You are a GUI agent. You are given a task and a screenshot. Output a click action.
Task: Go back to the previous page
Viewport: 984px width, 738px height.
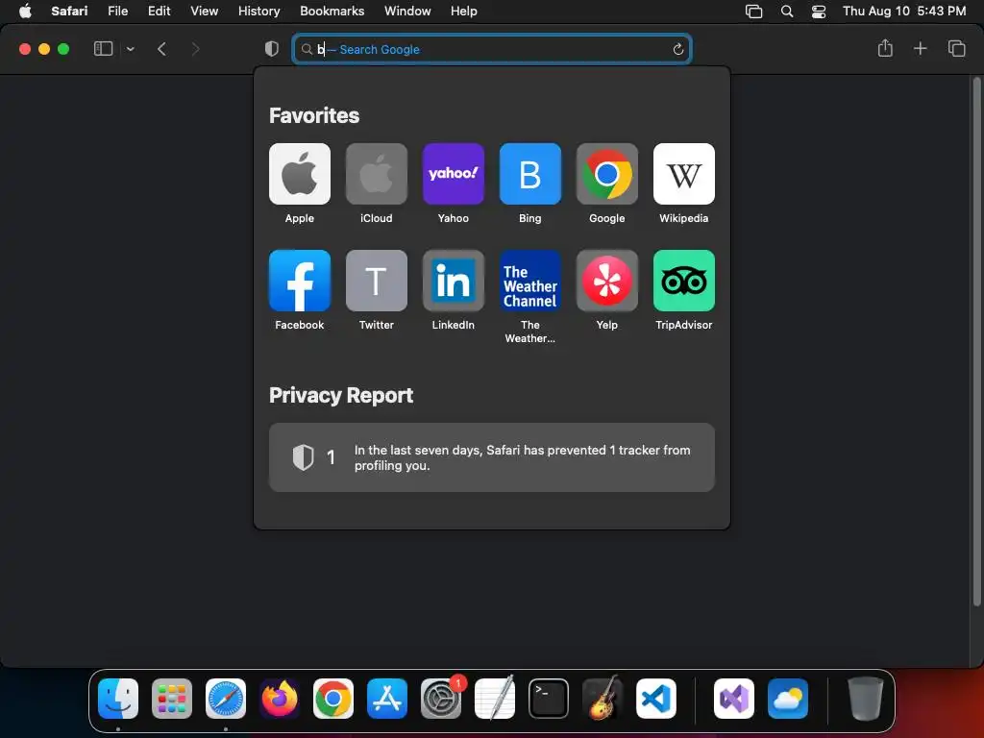161,49
